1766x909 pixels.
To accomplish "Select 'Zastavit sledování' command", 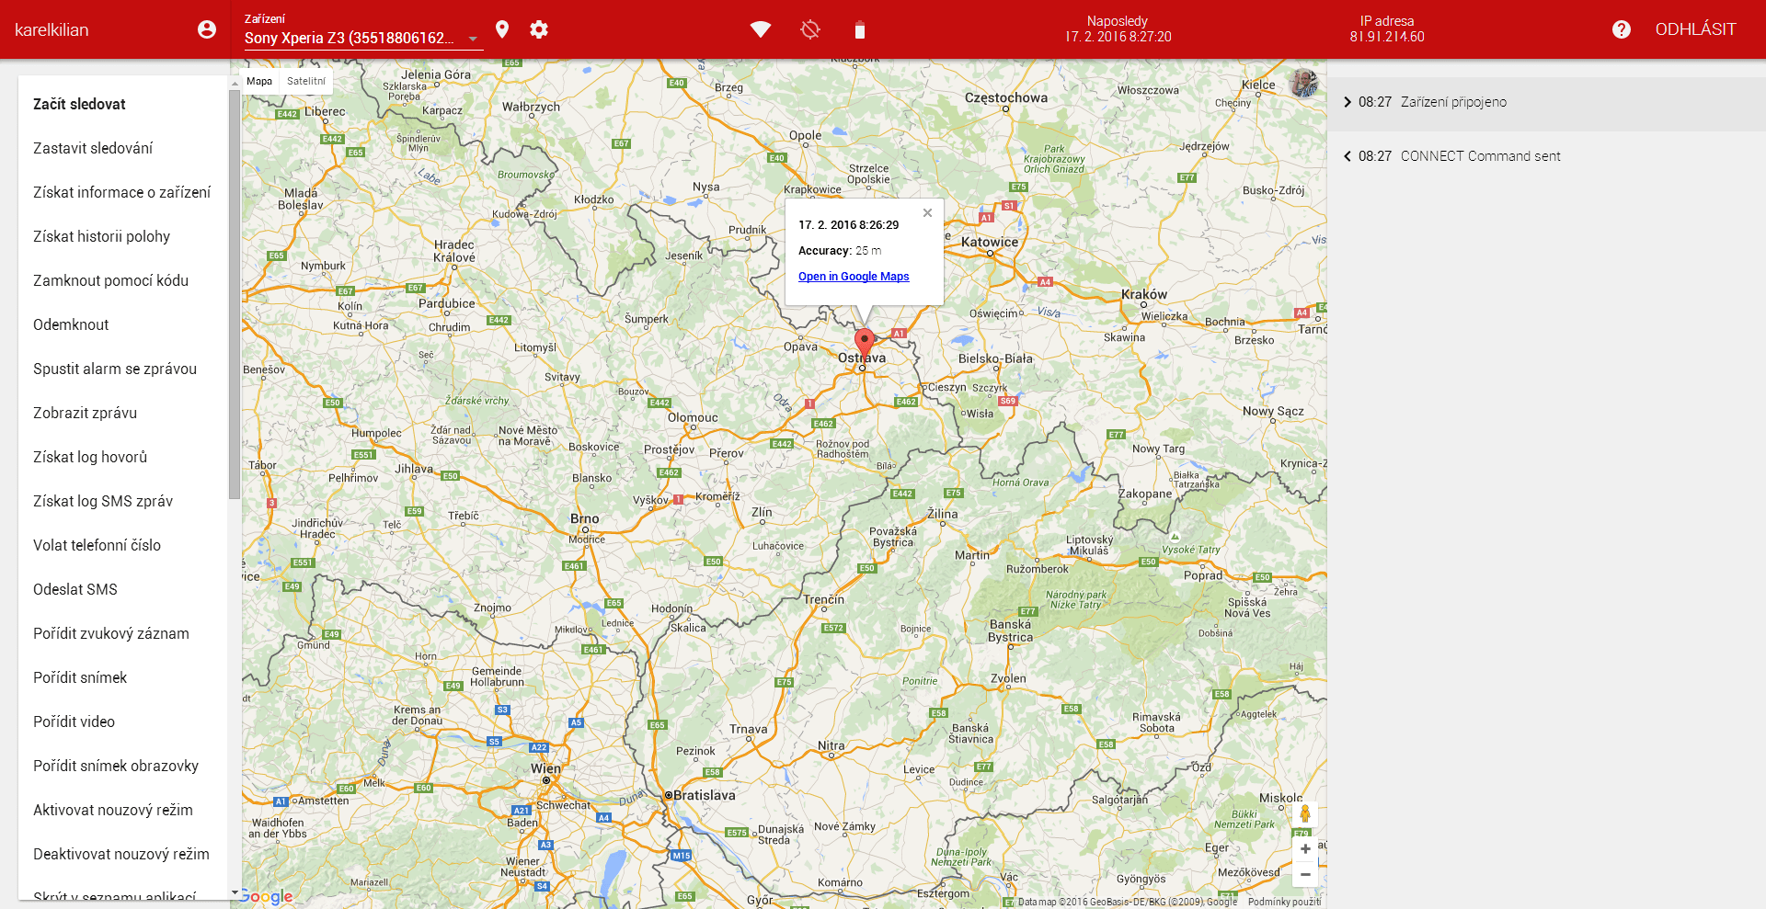I will pyautogui.click(x=123, y=148).
